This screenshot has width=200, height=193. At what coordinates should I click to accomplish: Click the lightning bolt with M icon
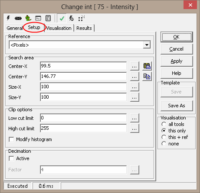[72, 18]
